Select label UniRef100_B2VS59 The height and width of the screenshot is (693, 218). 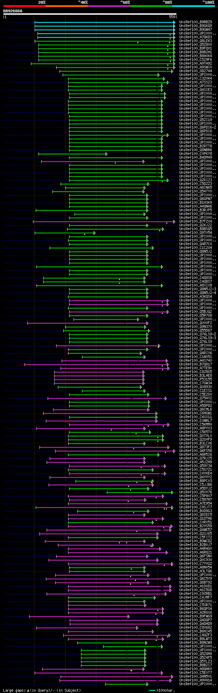pos(196,526)
